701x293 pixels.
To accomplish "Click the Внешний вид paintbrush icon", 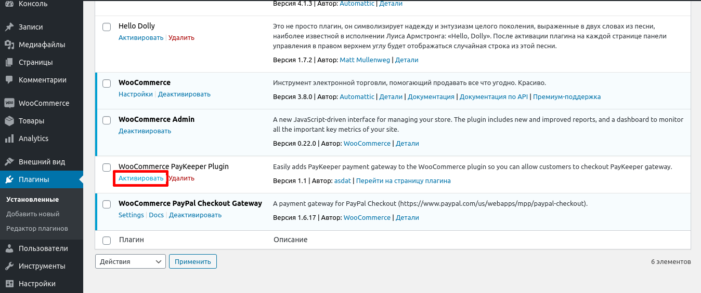I will [9, 162].
